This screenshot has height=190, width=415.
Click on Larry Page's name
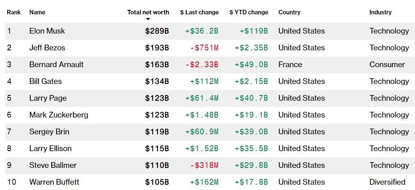(48, 98)
